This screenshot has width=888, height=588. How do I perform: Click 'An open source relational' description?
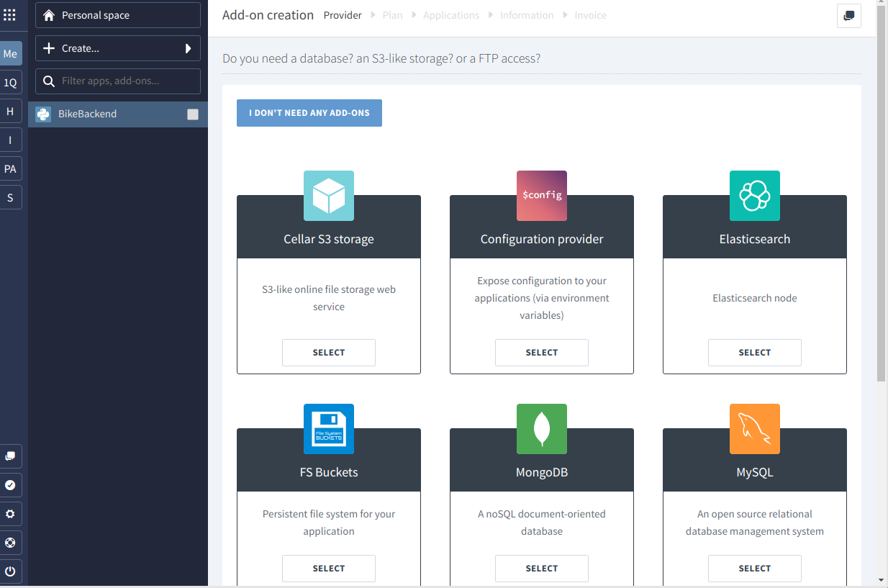click(755, 523)
